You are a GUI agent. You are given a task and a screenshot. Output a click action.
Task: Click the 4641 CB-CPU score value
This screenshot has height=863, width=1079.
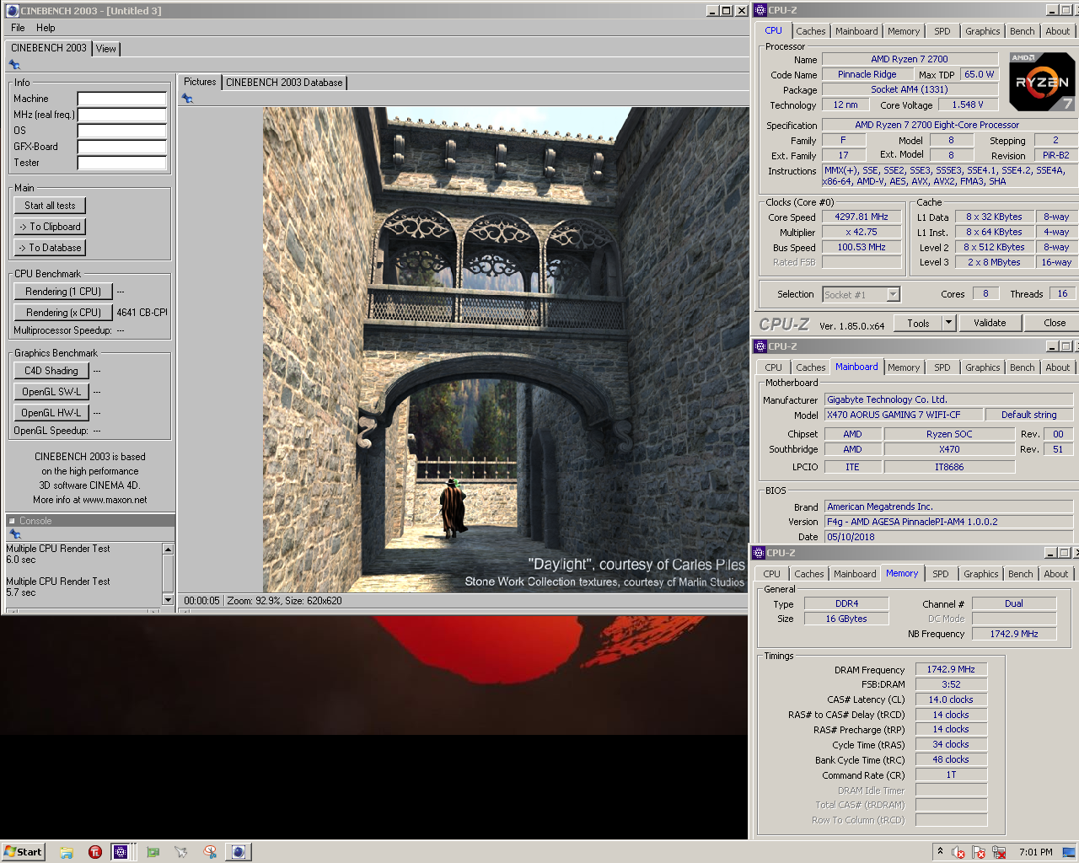coord(142,313)
